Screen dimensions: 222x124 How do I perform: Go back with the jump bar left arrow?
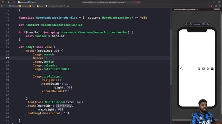(5, 6)
